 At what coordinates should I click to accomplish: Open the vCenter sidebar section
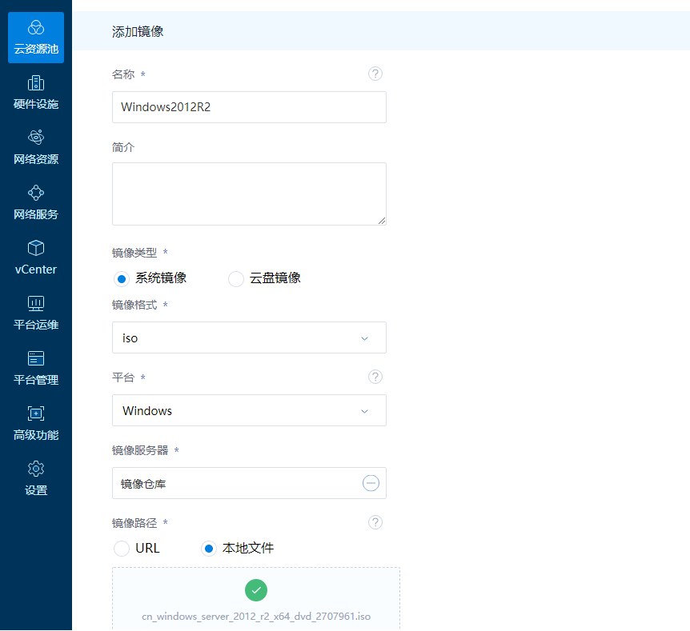(36, 258)
